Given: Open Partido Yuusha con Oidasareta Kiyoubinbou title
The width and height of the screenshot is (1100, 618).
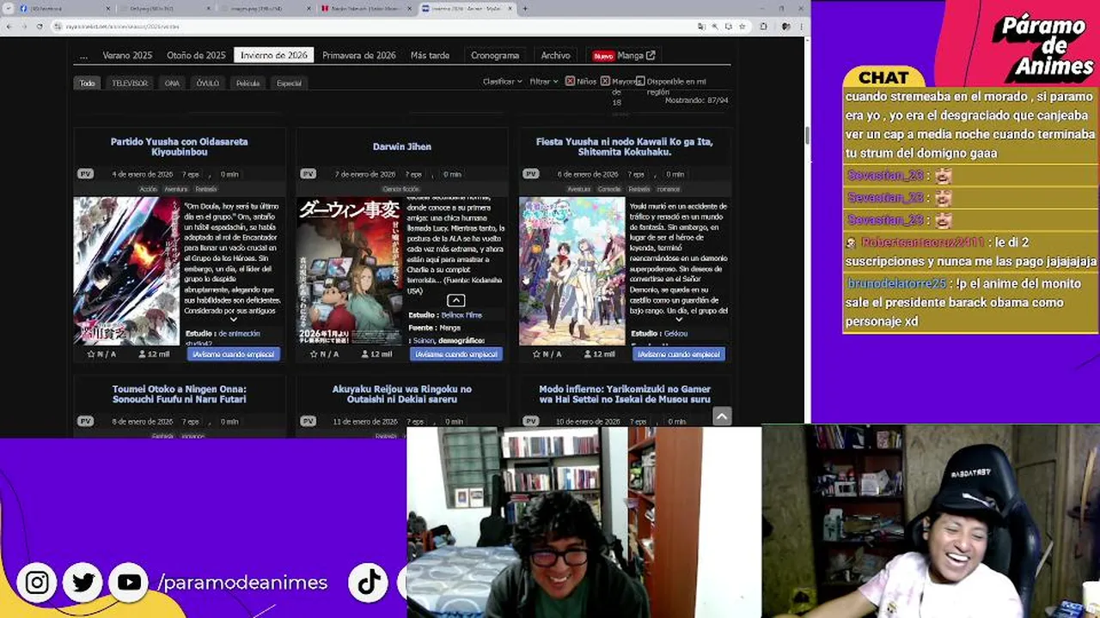Looking at the screenshot, I should (179, 147).
